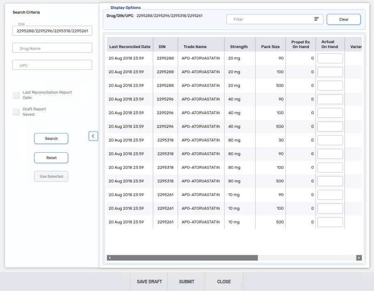Check the Last Reconciliation Report Date checkbox
The width and height of the screenshot is (374, 291).
(x=16, y=95)
